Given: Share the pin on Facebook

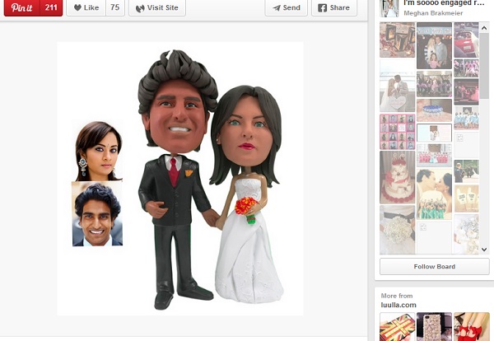Looking at the screenshot, I should (x=334, y=7).
